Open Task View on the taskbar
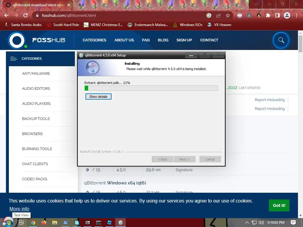Screen dimensions: 303x227 pos(21,223)
